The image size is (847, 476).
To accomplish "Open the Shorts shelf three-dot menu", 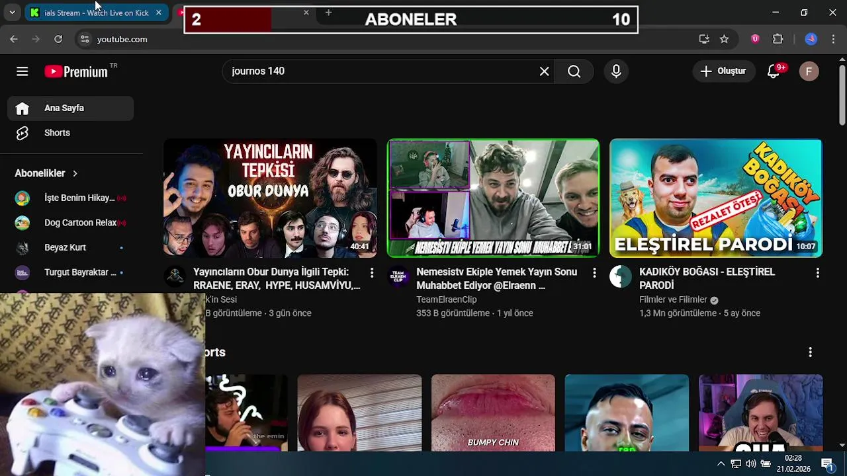I will coord(810,352).
